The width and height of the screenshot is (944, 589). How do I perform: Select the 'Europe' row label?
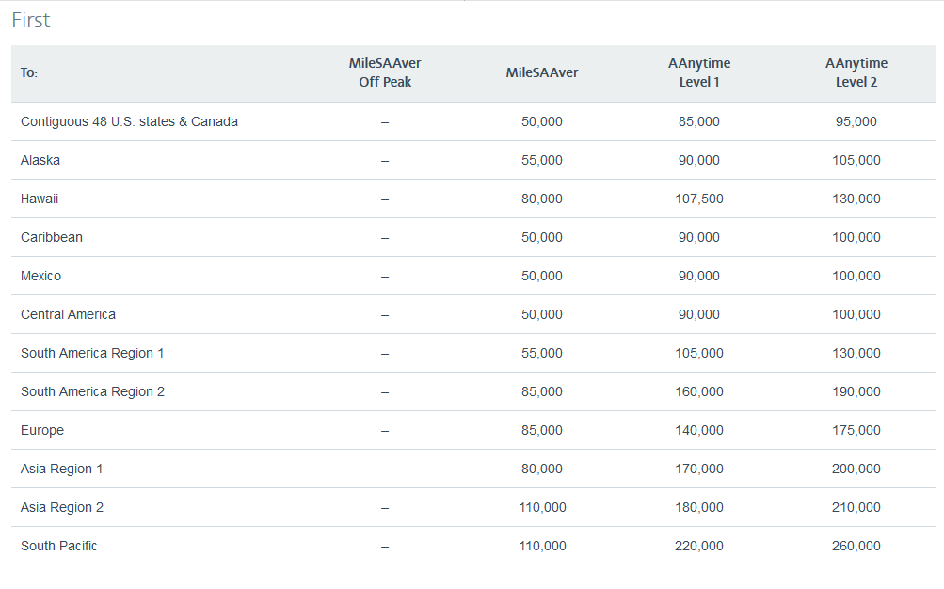coord(42,430)
